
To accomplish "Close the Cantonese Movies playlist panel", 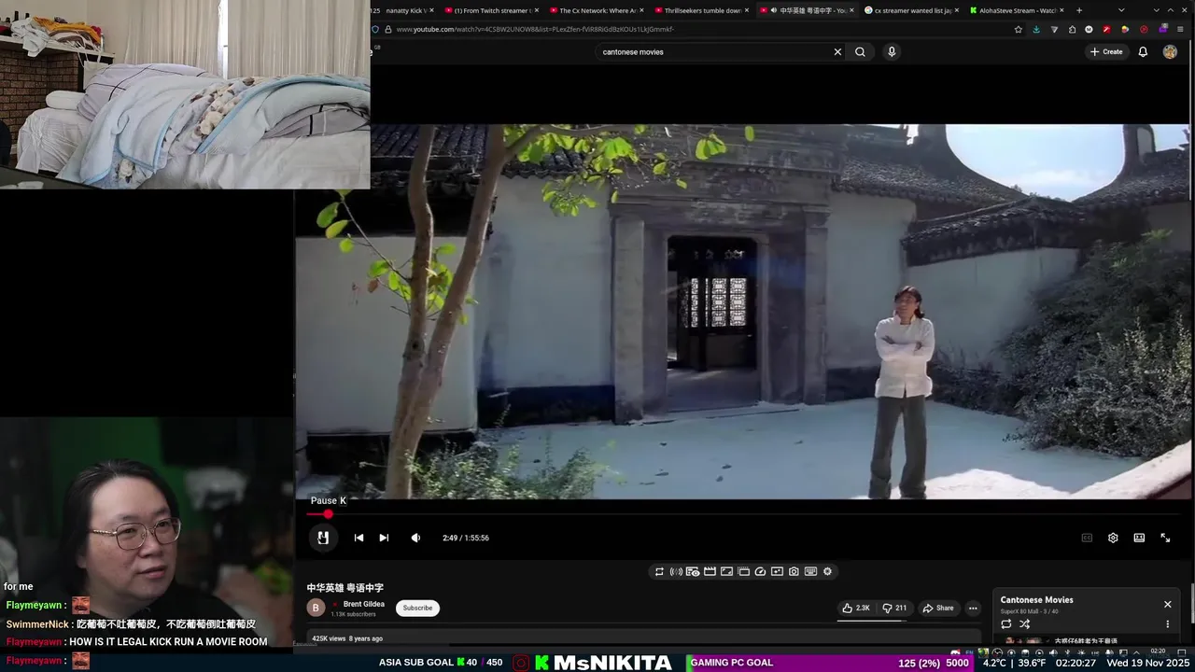I will (x=1167, y=604).
